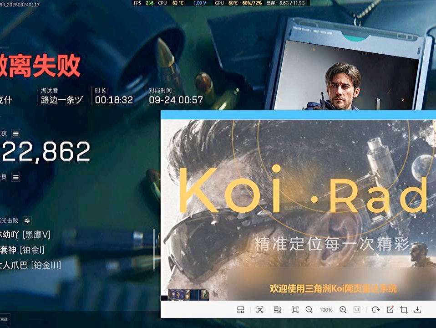Image resolution: width=436 pixels, height=328 pixels.
Task: Select the crop tool in viewer toolbar
Action: pyautogui.click(x=404, y=310)
